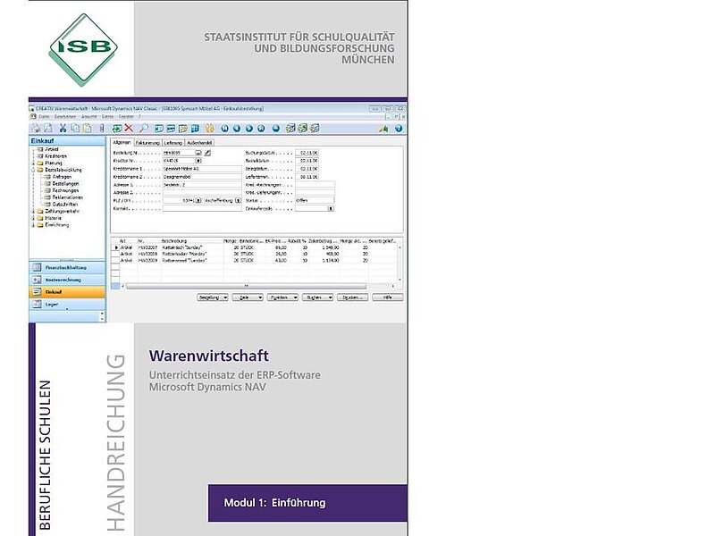This screenshot has width=715, height=536.
Task: Click the green insert-record toolbar icon
Action: tap(117, 129)
